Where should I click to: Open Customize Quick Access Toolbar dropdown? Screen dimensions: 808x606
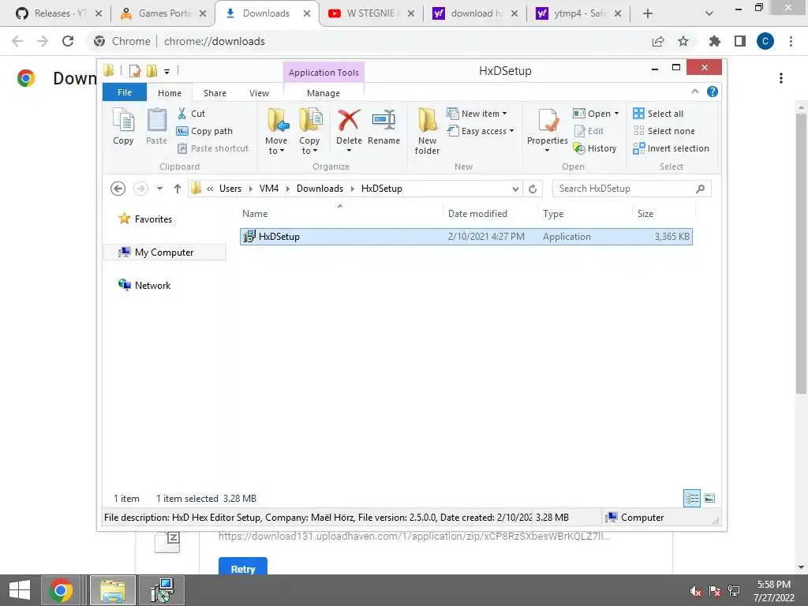pos(167,71)
